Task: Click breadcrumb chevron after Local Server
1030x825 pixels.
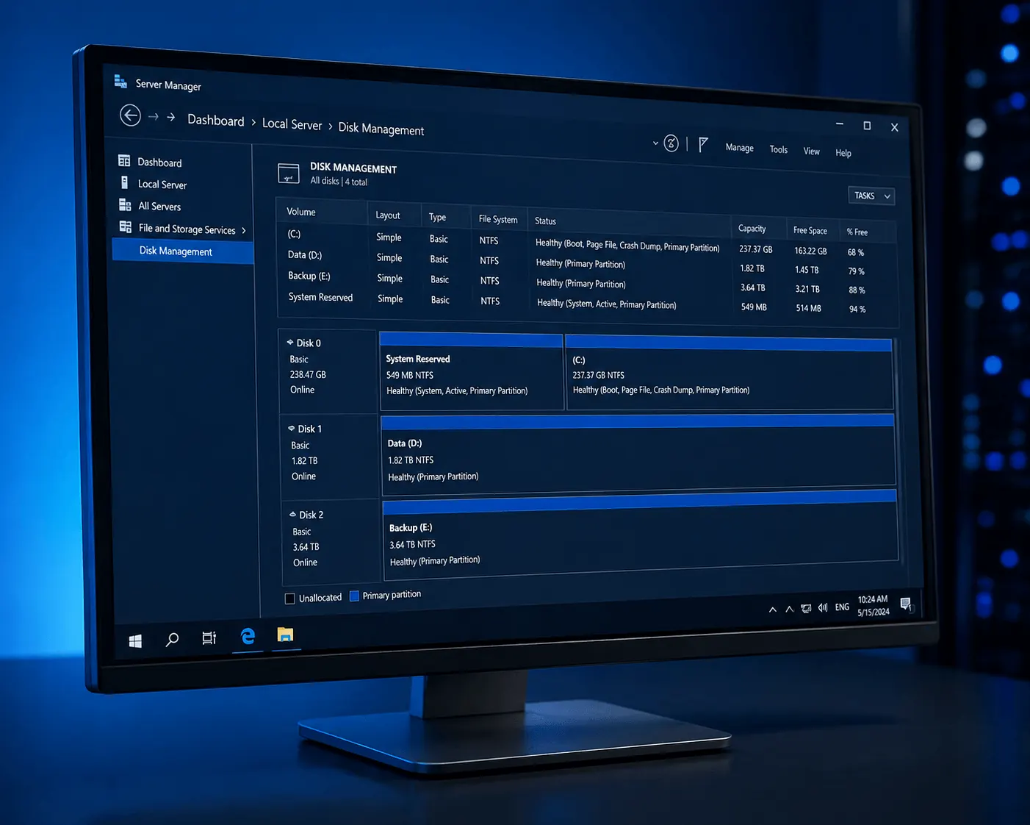Action: click(331, 126)
